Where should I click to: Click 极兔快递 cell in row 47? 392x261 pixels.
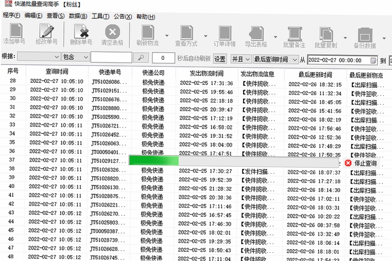(x=151, y=250)
